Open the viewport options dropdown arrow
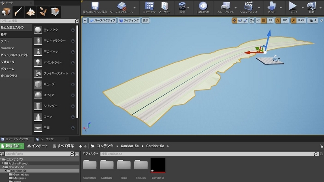 [85, 21]
